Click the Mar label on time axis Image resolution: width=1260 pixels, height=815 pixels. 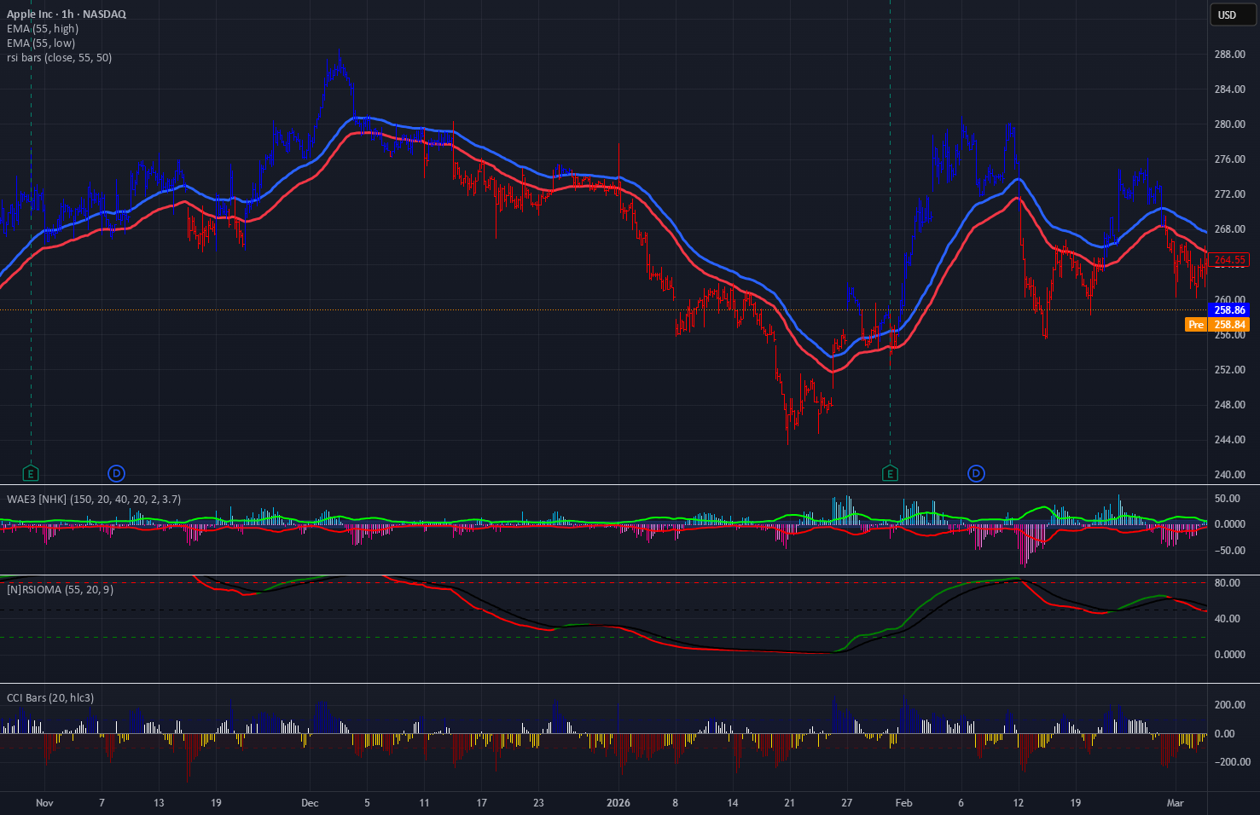click(1176, 803)
